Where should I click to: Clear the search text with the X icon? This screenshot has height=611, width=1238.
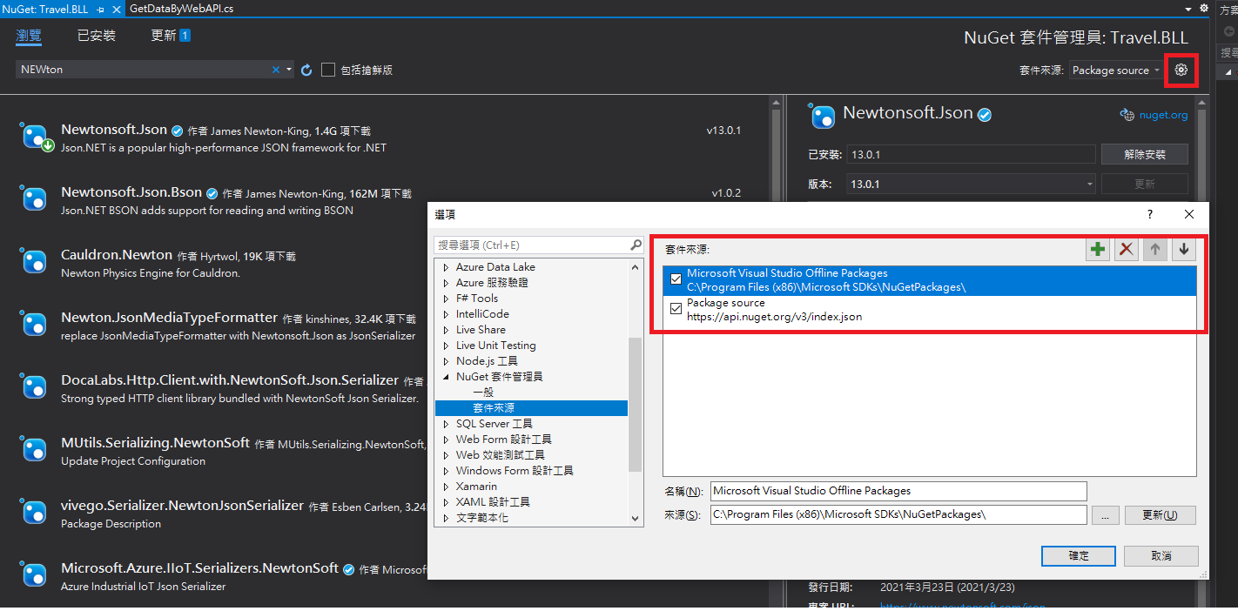(x=276, y=70)
